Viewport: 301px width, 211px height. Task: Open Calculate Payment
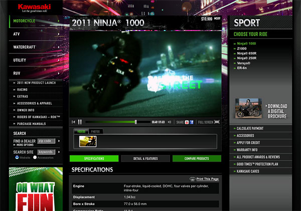click(x=250, y=128)
